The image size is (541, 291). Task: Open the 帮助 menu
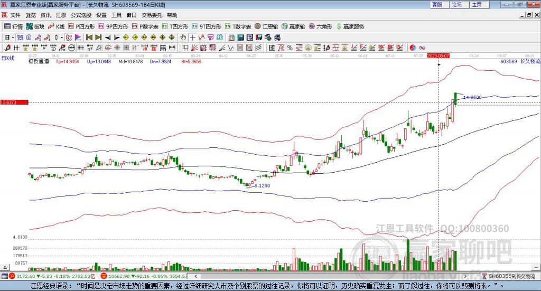pos(172,15)
